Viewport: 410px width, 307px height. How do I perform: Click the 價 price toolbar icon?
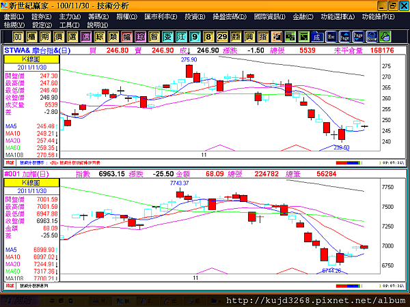click(59, 37)
